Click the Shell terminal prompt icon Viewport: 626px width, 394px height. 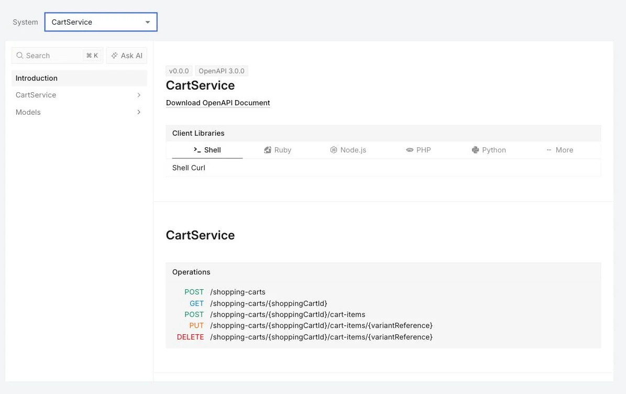[x=197, y=150]
